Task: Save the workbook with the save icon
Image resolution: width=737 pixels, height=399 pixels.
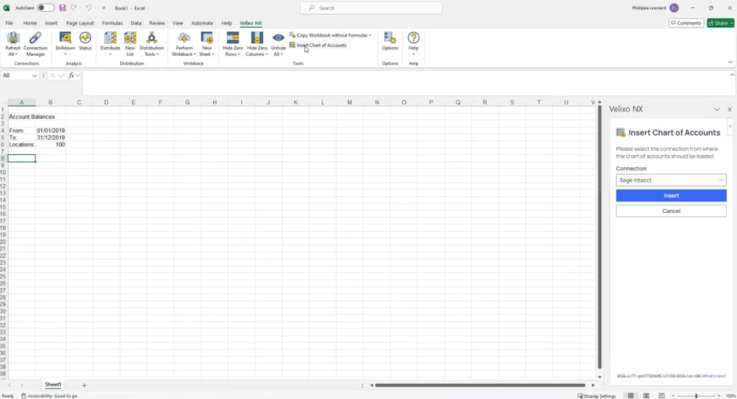Action: click(x=62, y=8)
